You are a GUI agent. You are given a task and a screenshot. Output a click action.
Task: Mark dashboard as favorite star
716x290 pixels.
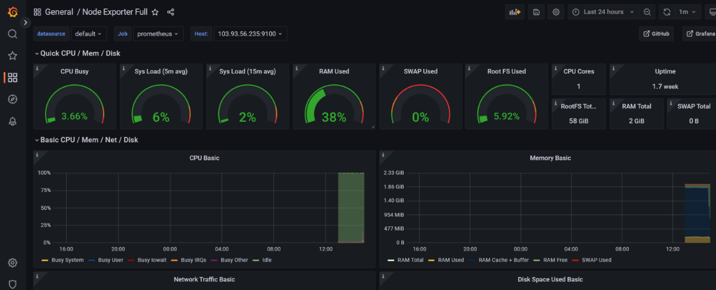coord(155,12)
